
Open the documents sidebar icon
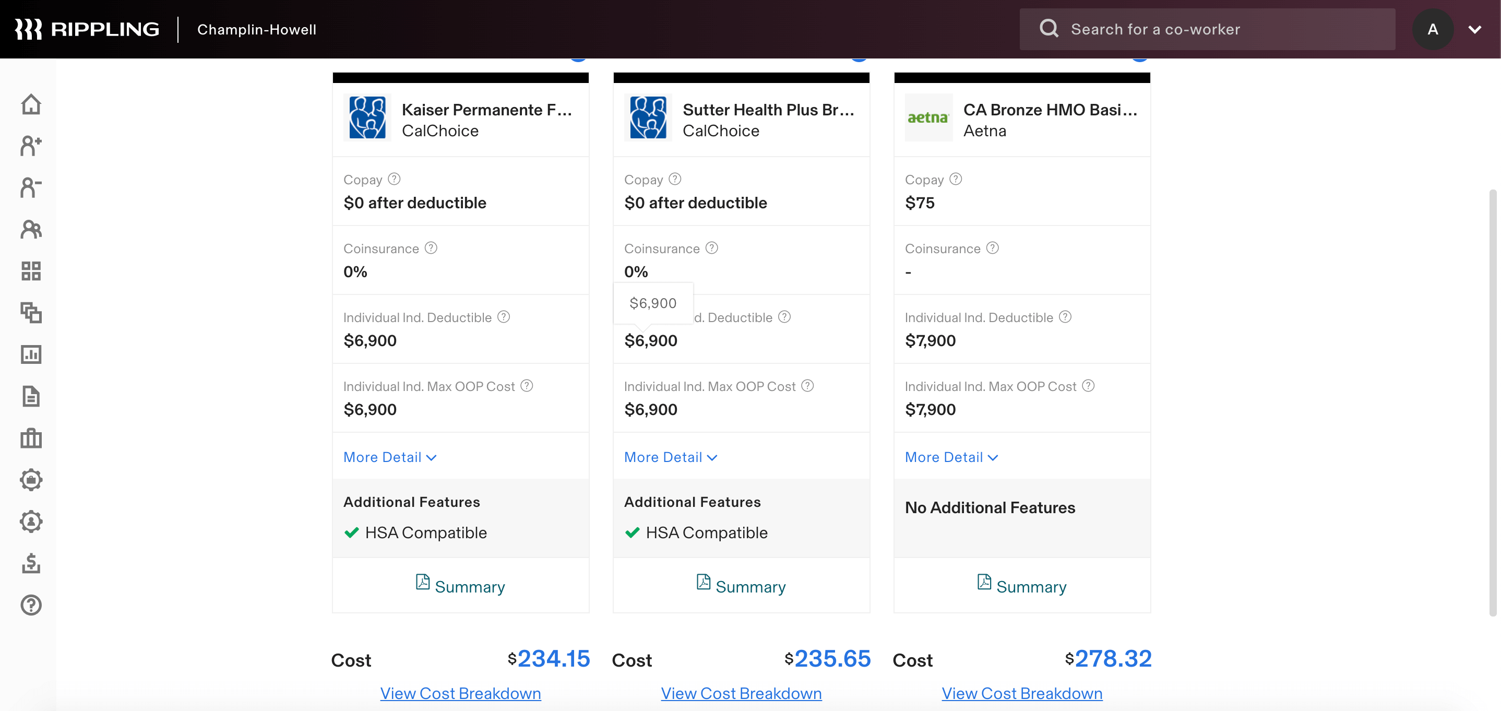point(31,396)
